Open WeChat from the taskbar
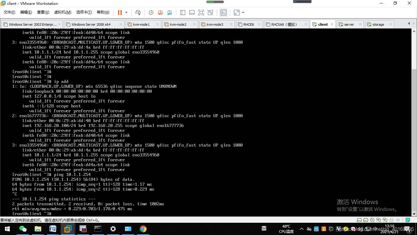 click(x=23, y=229)
